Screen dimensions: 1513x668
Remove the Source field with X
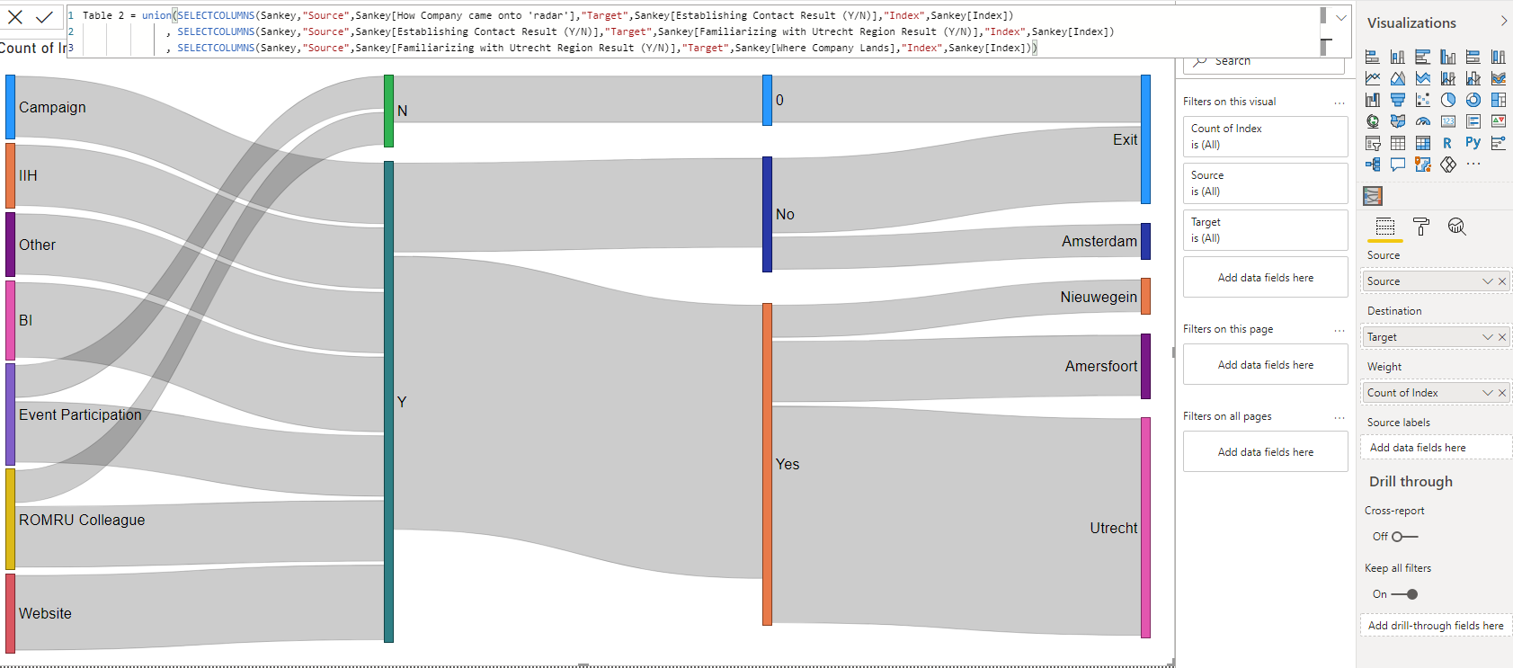1501,281
